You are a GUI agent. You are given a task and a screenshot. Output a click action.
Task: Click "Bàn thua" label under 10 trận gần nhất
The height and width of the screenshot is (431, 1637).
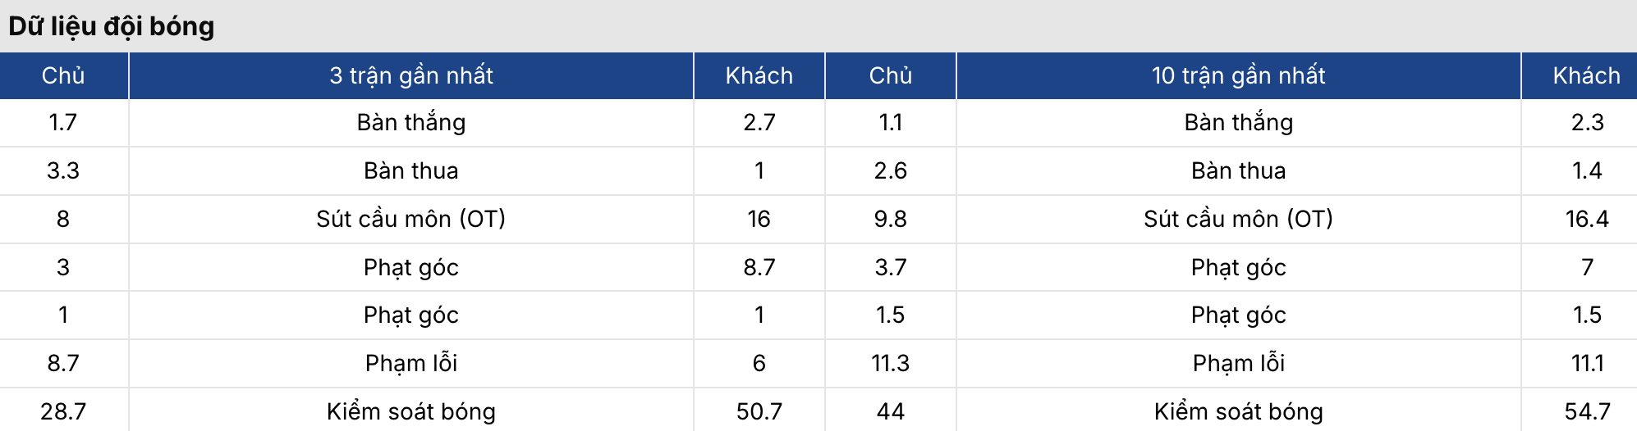1239,170
